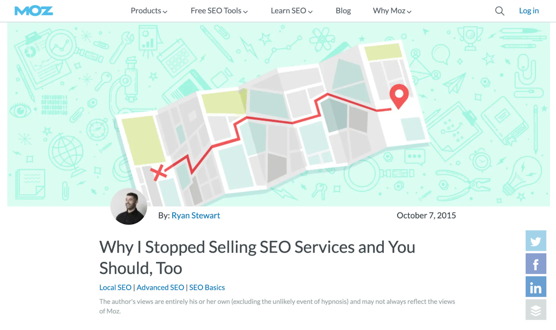Screen dimensions: 556x330
Task: Expand the Products dropdown
Action: click(149, 11)
